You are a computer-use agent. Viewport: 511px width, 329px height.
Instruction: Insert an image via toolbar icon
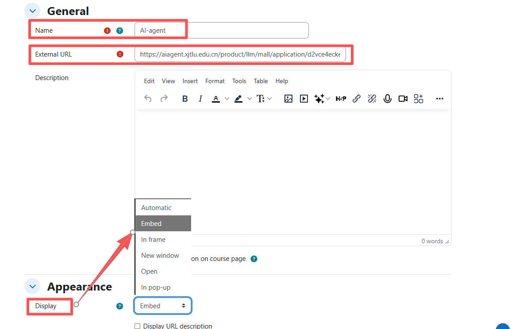pyautogui.click(x=288, y=99)
